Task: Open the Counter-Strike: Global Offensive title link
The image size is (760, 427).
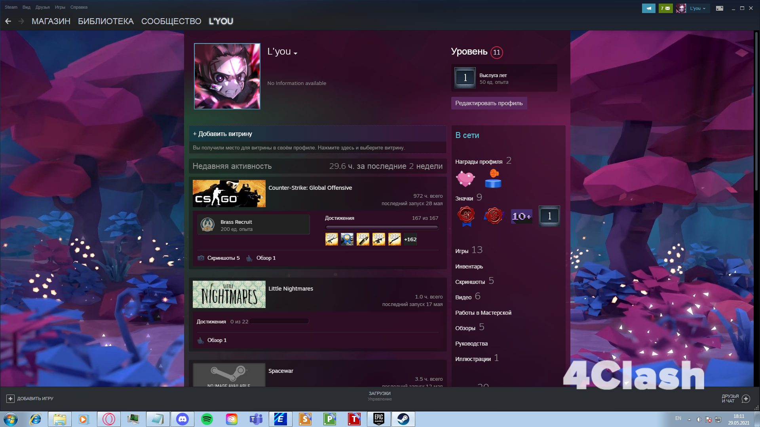Action: click(310, 188)
